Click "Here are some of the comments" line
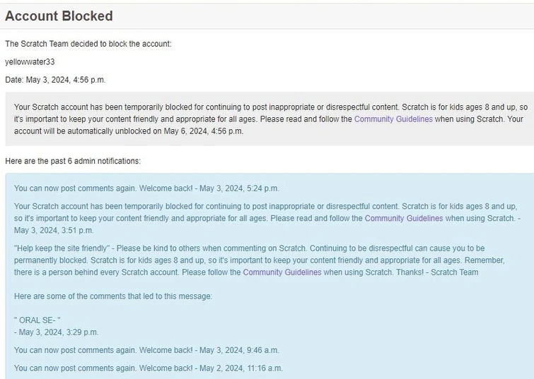This screenshot has width=534, height=379. point(113,296)
